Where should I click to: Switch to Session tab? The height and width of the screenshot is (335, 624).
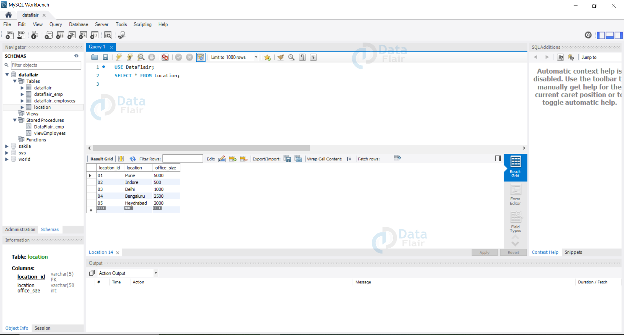[42, 328]
